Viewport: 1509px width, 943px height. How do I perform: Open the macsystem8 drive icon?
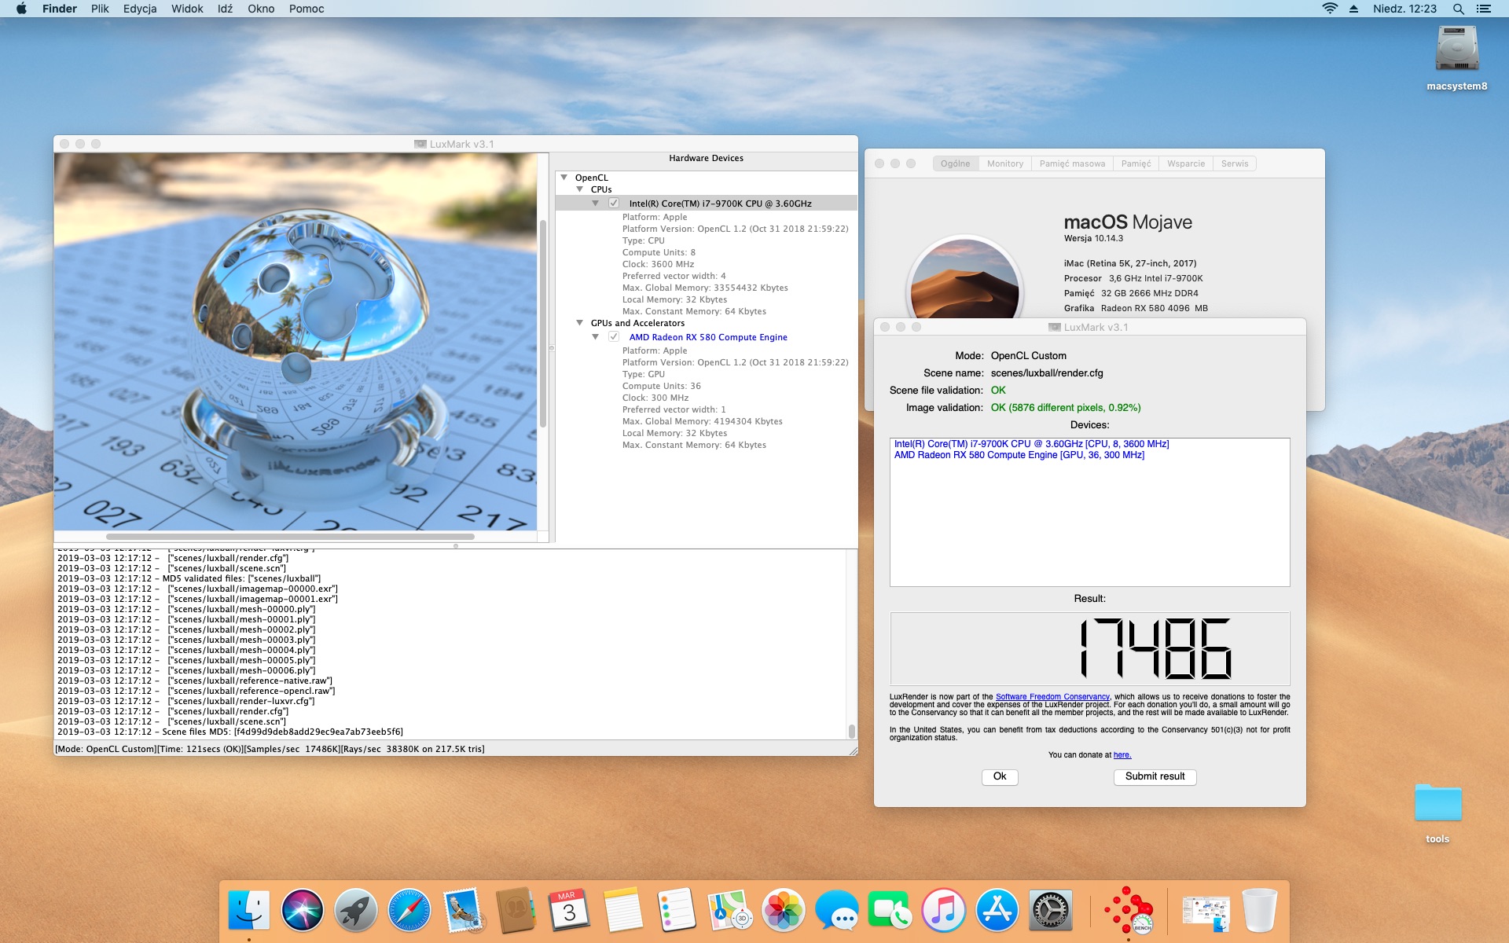point(1457,50)
